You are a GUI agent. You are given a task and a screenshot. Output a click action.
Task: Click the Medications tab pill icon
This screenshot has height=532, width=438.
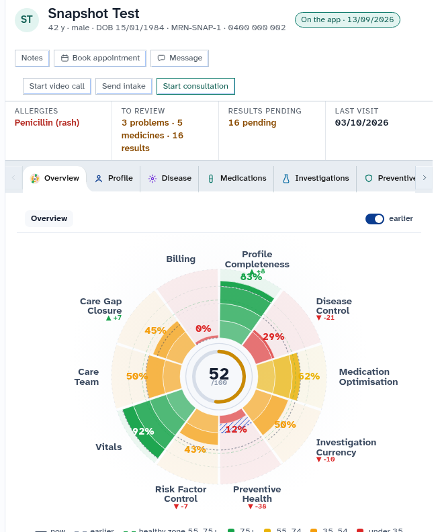pyautogui.click(x=211, y=179)
